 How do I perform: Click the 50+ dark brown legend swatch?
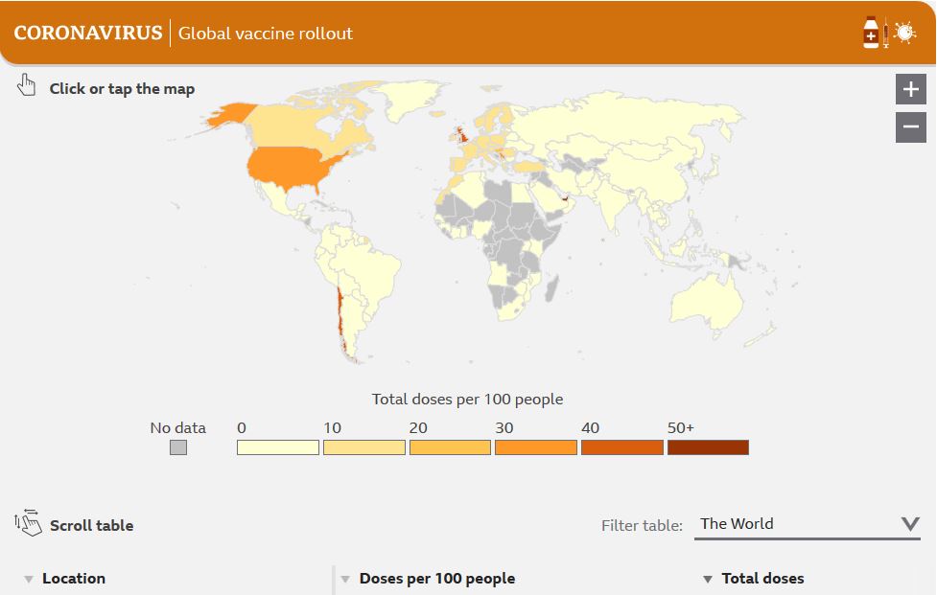pos(708,447)
